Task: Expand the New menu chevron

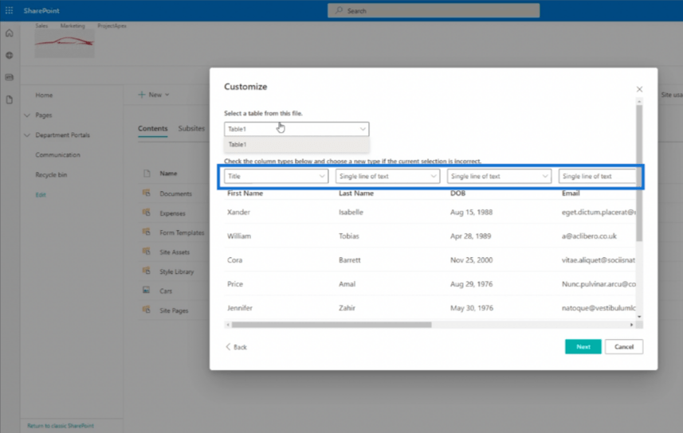Action: [x=167, y=95]
